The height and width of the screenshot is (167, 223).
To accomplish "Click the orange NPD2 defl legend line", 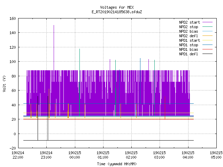I will (207, 36).
